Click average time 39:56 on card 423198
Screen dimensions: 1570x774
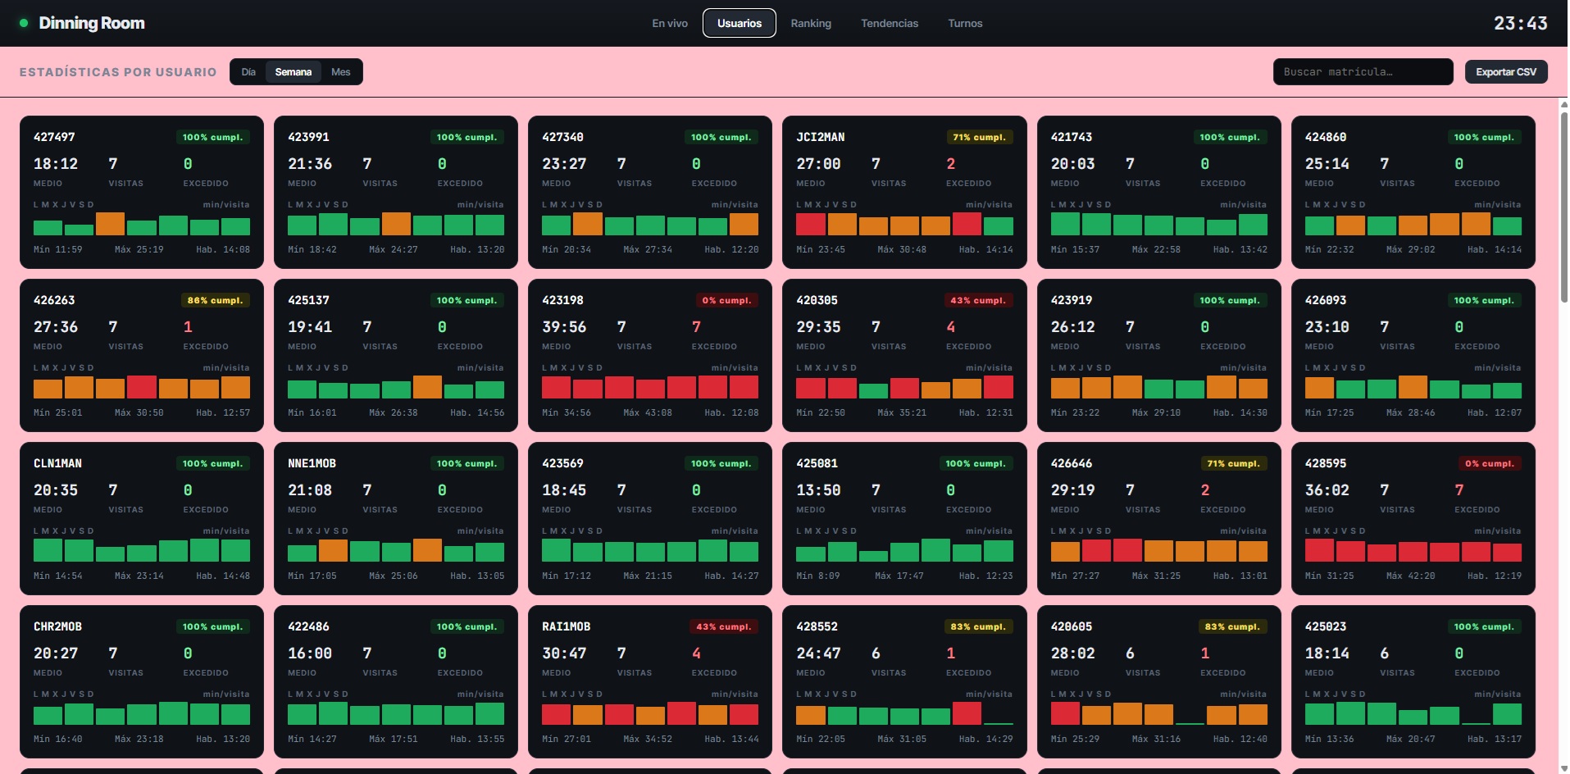[x=564, y=326]
